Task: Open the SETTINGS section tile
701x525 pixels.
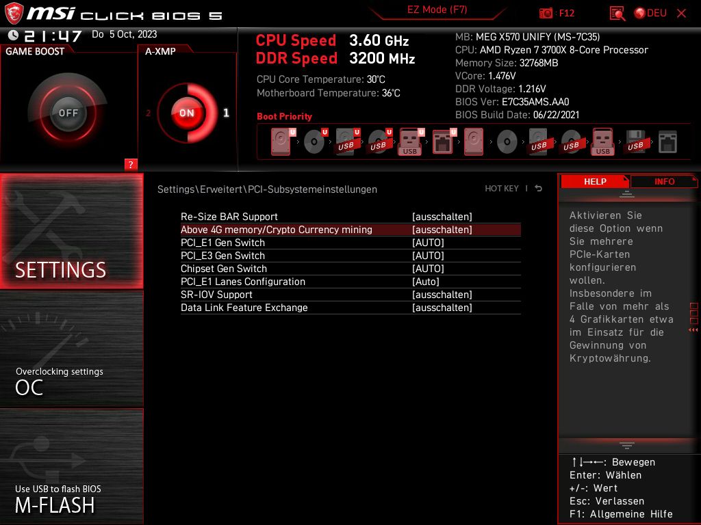Action: tap(71, 231)
